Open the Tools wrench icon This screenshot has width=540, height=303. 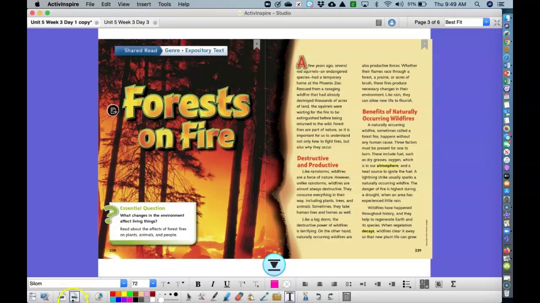(x=201, y=297)
